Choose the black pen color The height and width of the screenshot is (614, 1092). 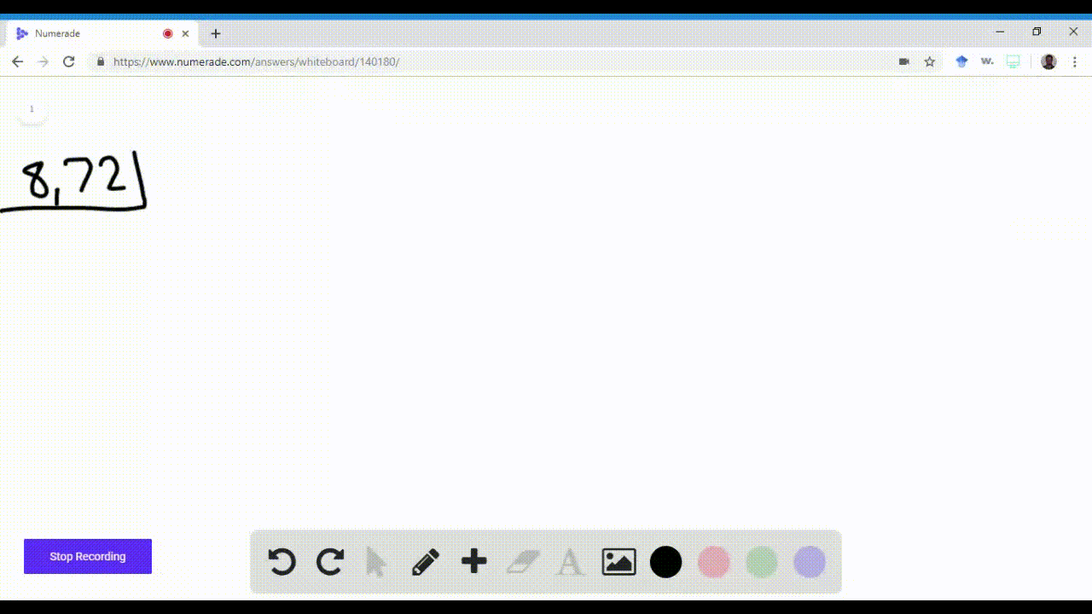tap(666, 562)
